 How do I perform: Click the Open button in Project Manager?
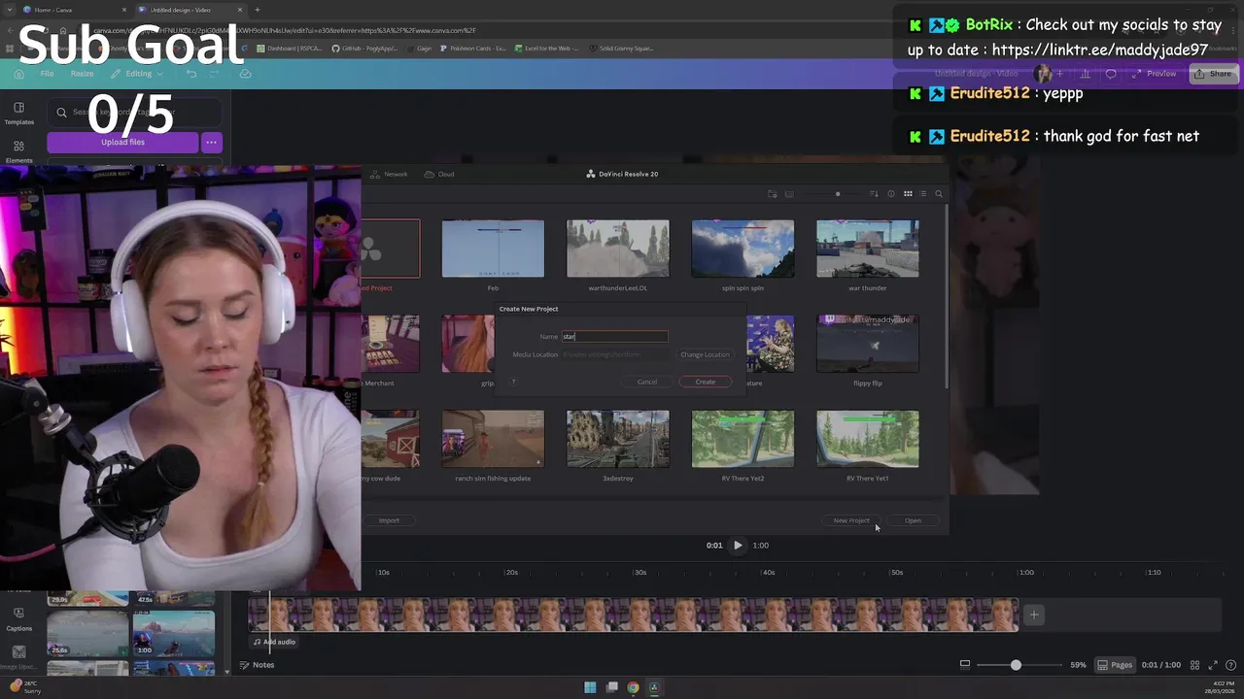click(913, 520)
